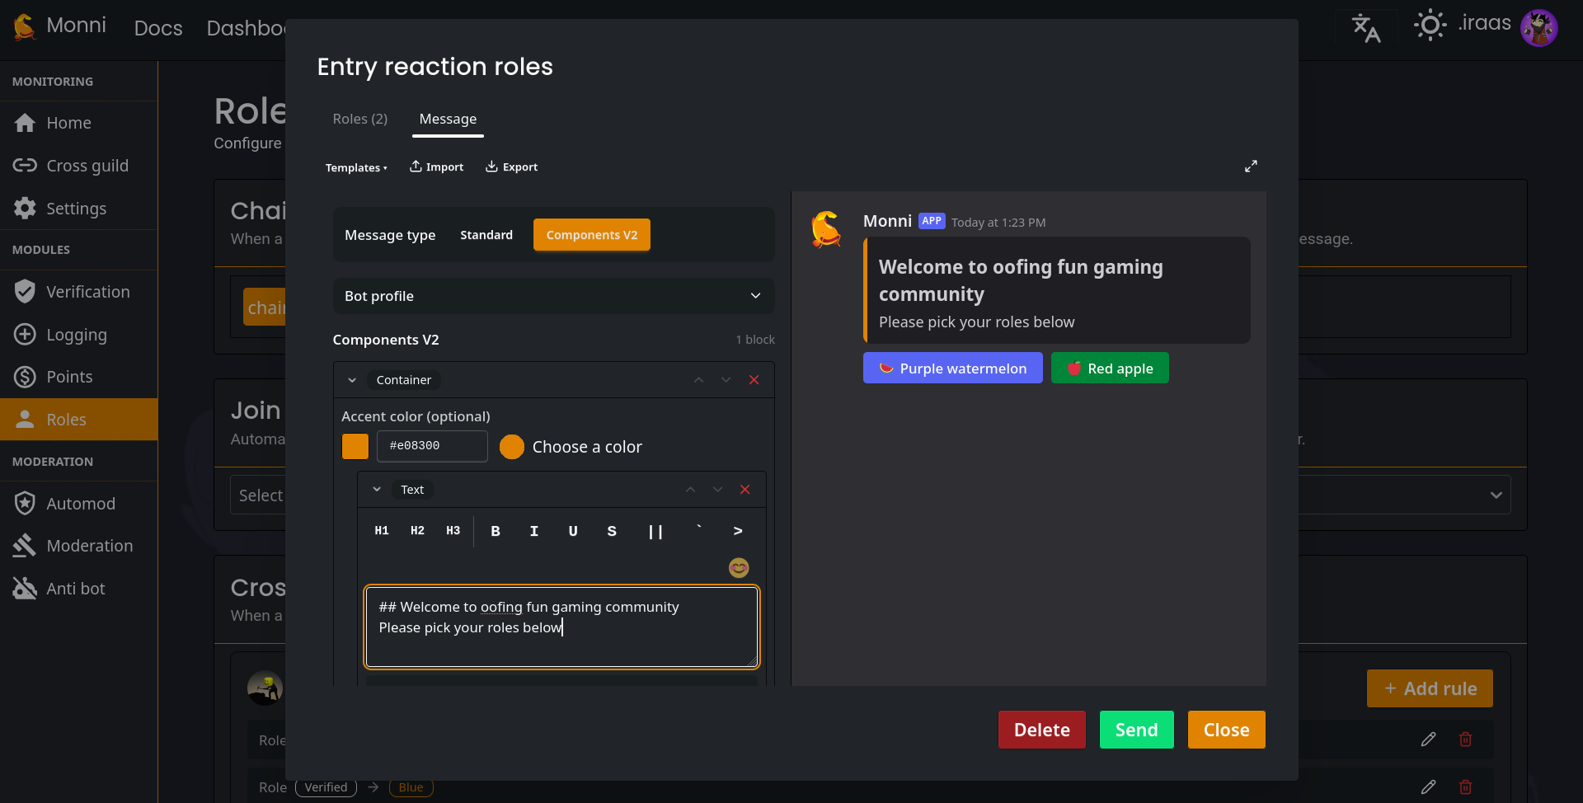Click the red Delete button
Screen dimensions: 1583x803
[x=1041, y=730]
